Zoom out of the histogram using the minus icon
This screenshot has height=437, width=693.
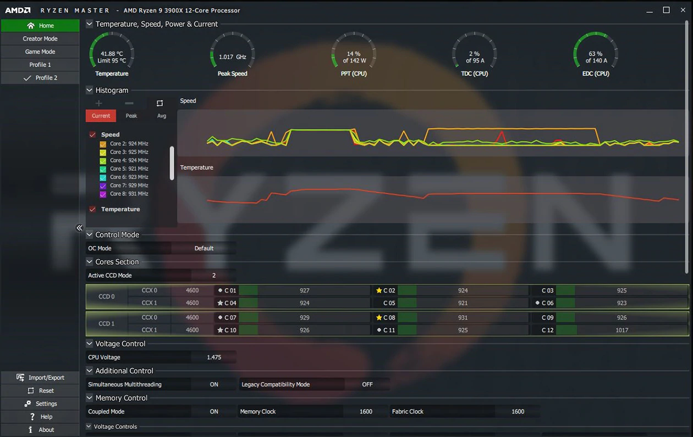tap(129, 103)
